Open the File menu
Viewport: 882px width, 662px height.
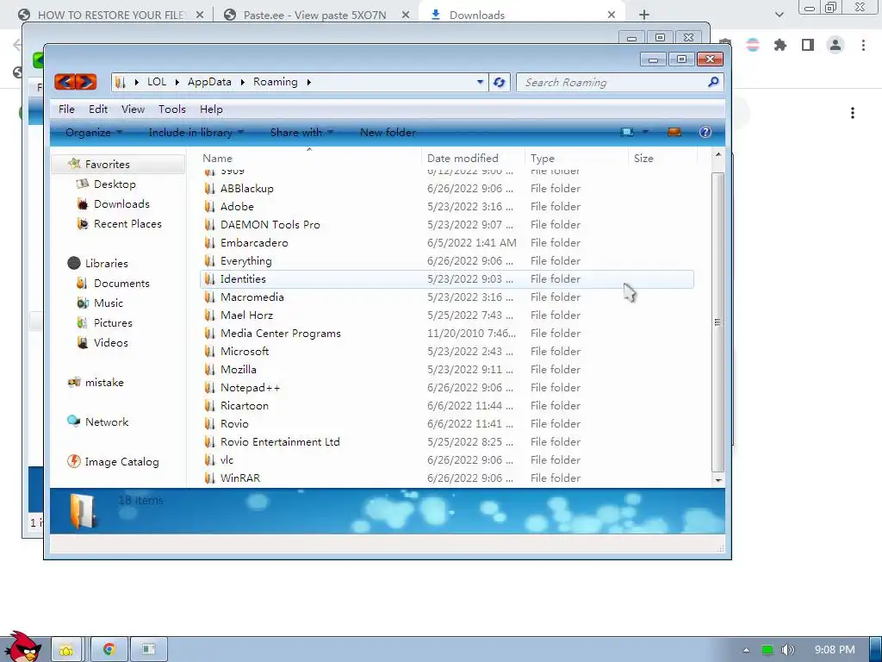click(66, 109)
